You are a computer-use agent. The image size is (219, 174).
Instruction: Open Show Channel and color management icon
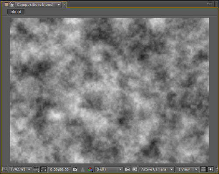(90, 170)
